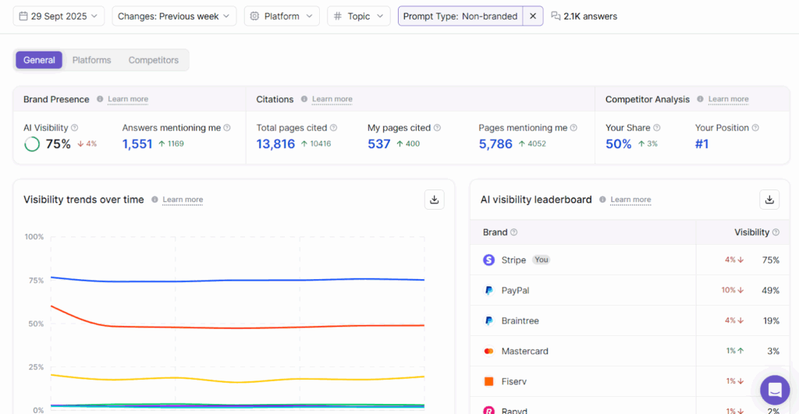Remove the Non-branded prompt type filter
Screen dimensions: 799x414
pyautogui.click(x=533, y=16)
